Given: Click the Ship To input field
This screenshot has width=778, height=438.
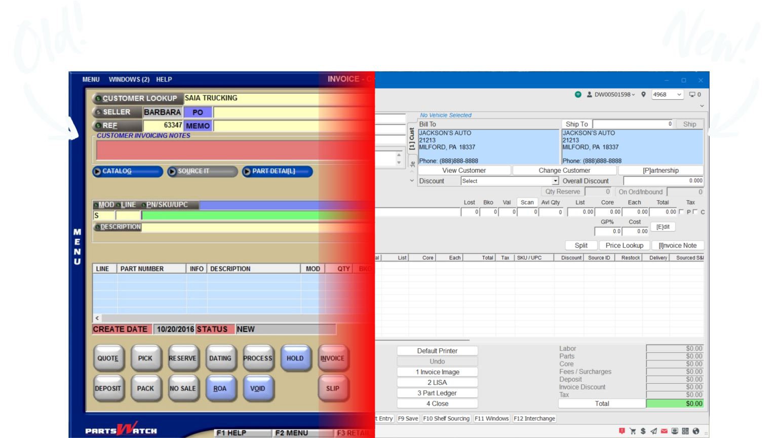Looking at the screenshot, I should point(633,124).
